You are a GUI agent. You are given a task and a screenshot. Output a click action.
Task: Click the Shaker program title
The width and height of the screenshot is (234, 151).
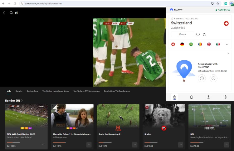148,134
